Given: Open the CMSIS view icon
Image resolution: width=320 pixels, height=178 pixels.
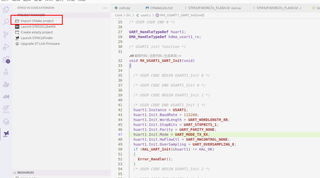Looking at the screenshot, I should (x=6, y=109).
